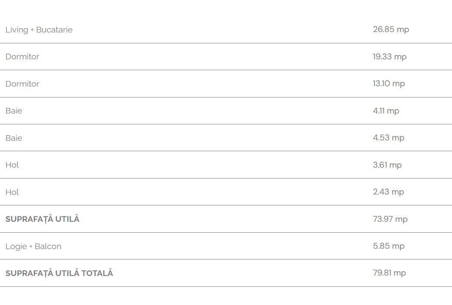Screen dimensions: 452x305
Task: Select the 26.85 mp value
Action: [391, 29]
